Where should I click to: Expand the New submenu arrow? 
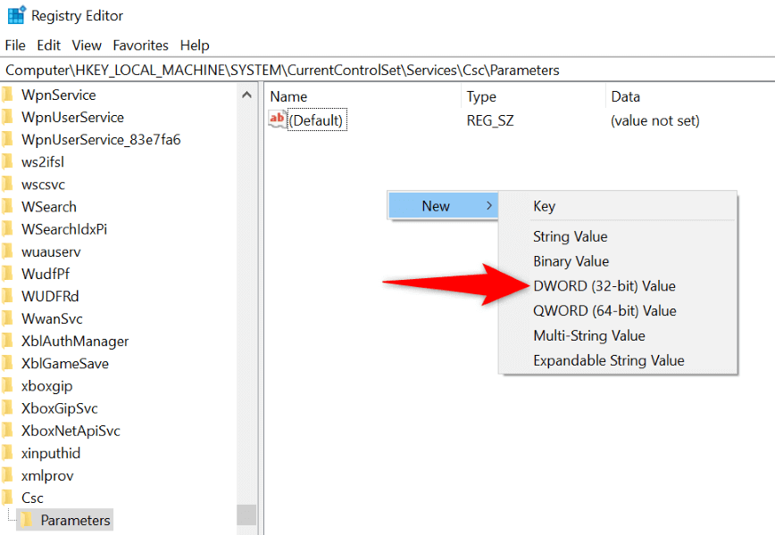[487, 206]
